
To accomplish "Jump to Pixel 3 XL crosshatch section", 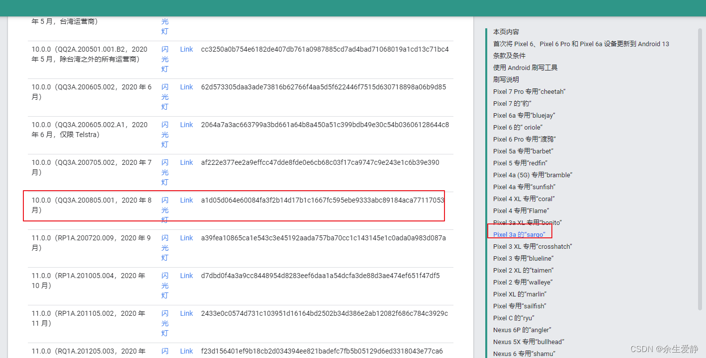I will pos(532,246).
